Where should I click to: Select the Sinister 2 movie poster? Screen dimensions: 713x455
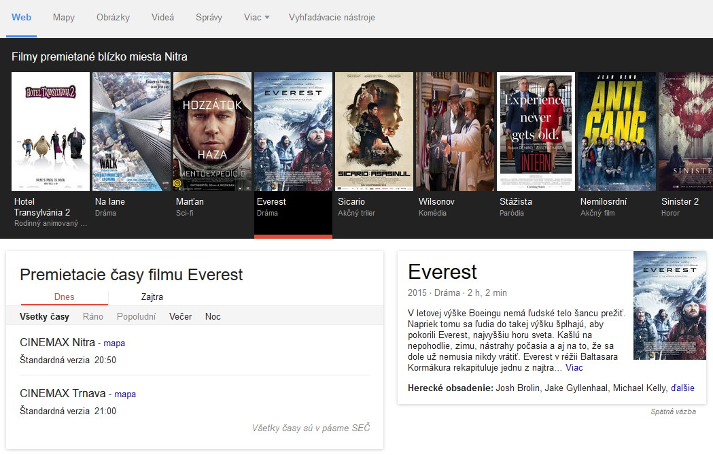click(686, 131)
